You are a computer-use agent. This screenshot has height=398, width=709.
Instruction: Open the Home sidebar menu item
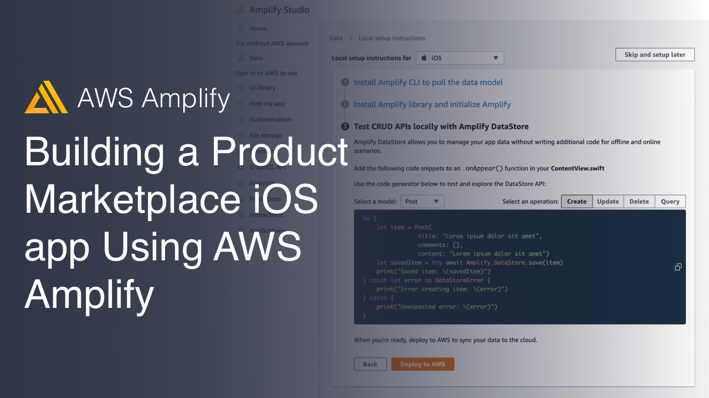[x=258, y=28]
